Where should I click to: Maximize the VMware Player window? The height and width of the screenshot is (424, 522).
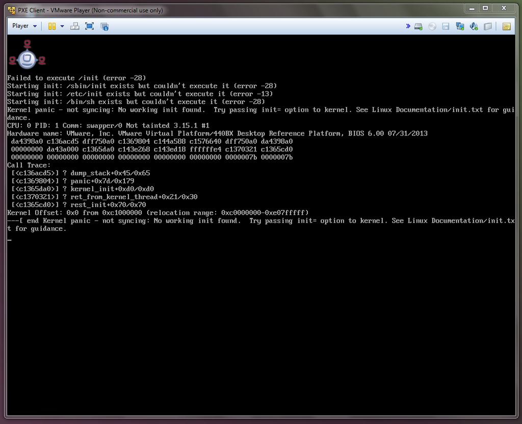(485, 8)
